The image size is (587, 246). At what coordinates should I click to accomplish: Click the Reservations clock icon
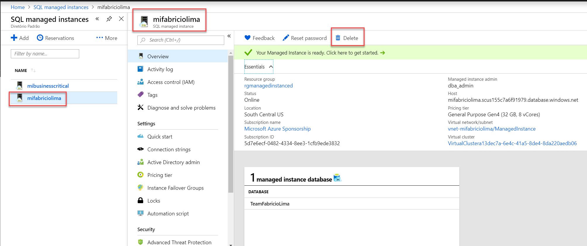point(40,38)
